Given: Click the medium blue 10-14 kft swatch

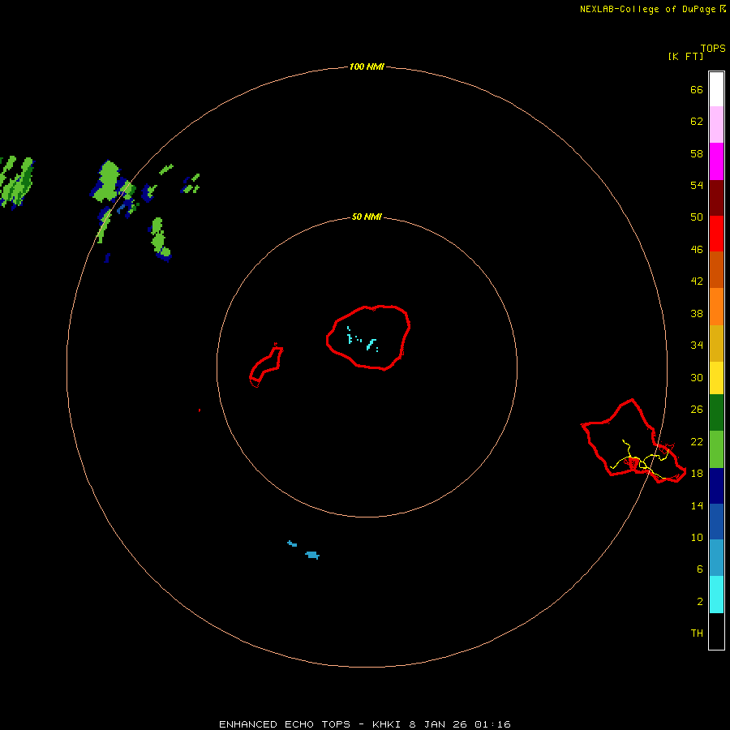Looking at the screenshot, I should (x=716, y=522).
